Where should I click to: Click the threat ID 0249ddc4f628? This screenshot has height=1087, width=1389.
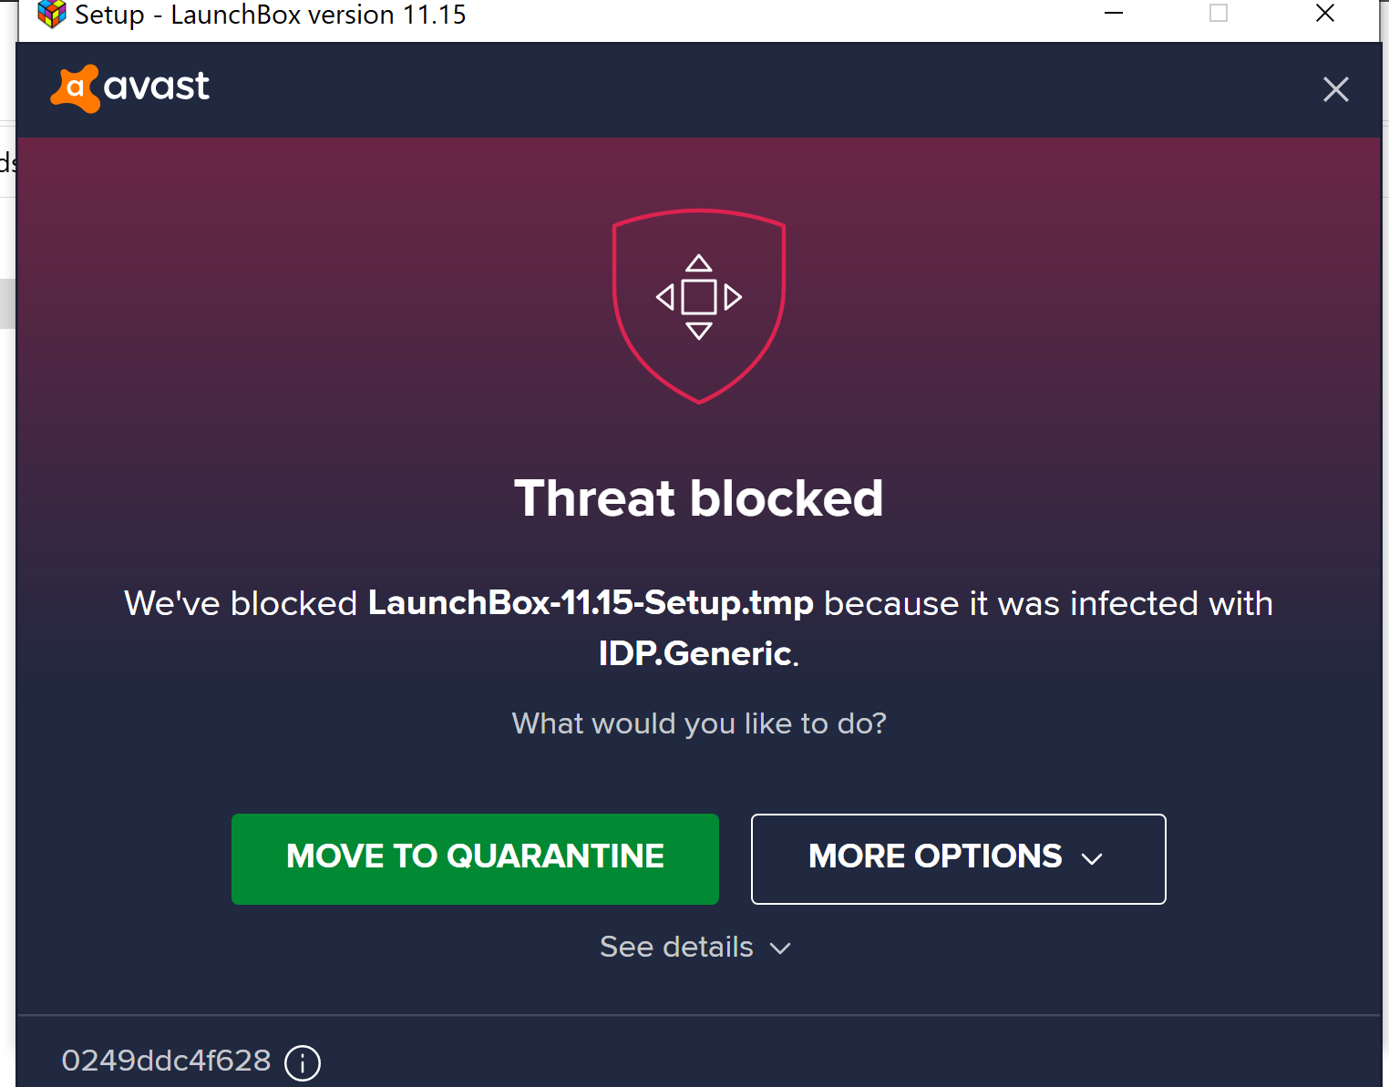coord(166,1061)
